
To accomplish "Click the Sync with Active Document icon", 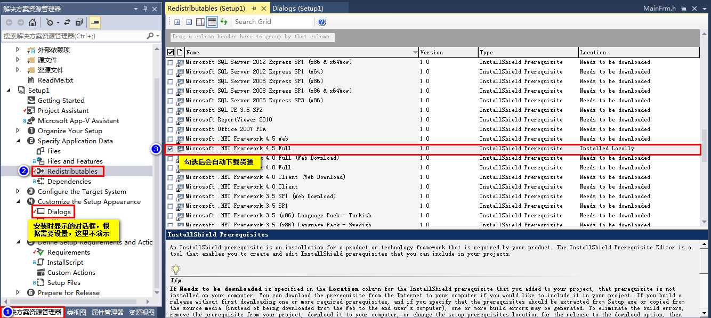I will click(x=67, y=22).
